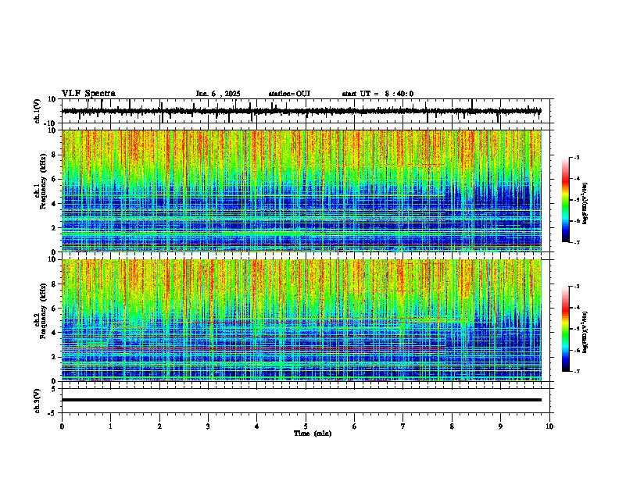619x478 pixels.
Task: Click the ch.1 voltage waveform trace
Action: click(x=302, y=111)
